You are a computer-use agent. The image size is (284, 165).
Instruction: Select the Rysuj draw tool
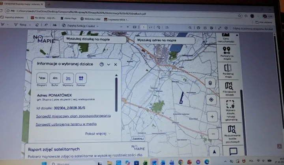(x=21, y=24)
